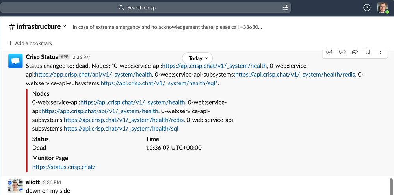Open the Help menu icon
This screenshot has width=394, height=195.
pyautogui.click(x=367, y=8)
